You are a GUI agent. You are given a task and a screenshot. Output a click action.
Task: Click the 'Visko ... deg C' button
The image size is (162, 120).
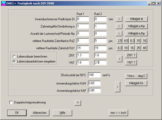[136, 76]
